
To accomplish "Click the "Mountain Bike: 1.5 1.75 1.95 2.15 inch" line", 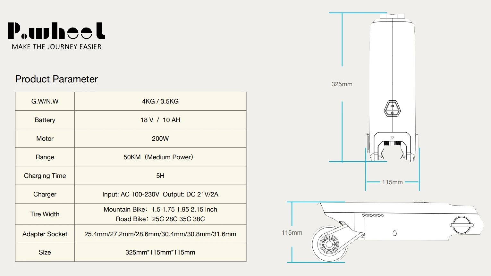I will pyautogui.click(x=160, y=209).
